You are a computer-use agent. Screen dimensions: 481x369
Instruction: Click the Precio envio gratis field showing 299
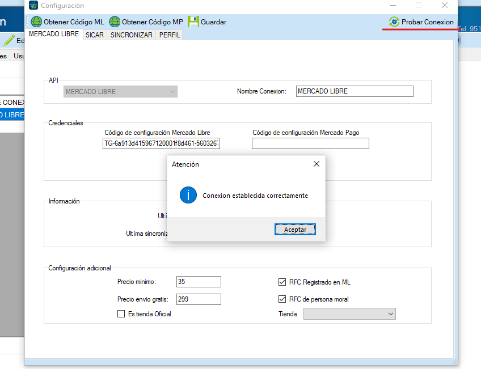(199, 299)
